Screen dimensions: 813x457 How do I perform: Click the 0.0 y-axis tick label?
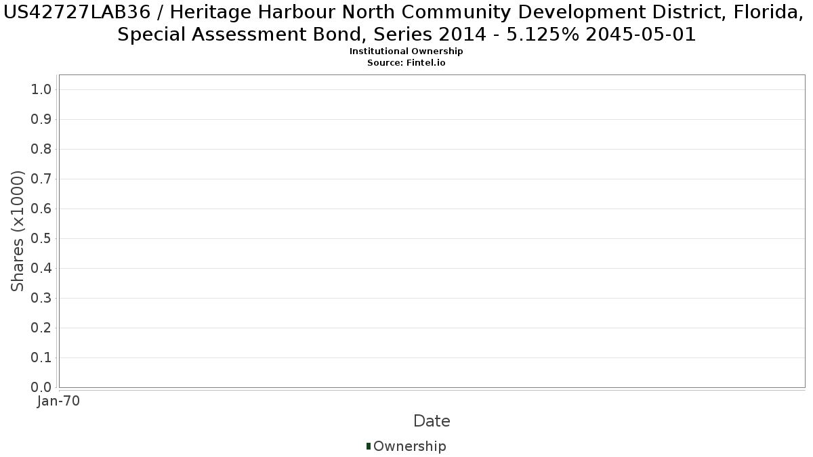42,387
